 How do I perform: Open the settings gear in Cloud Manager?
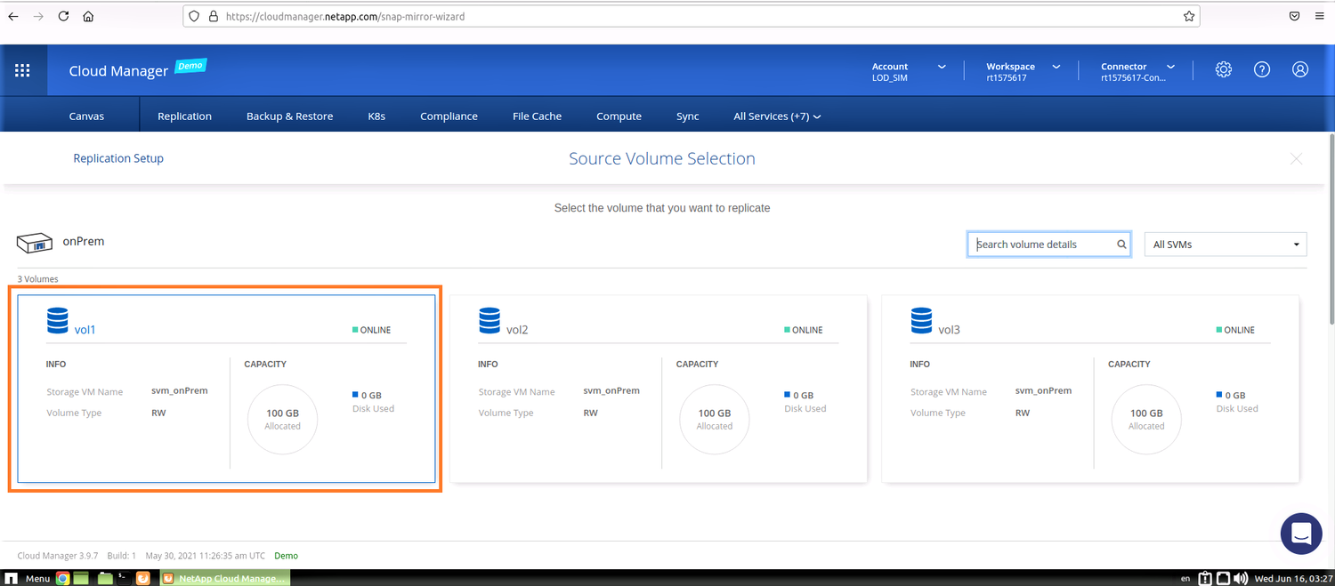tap(1224, 69)
